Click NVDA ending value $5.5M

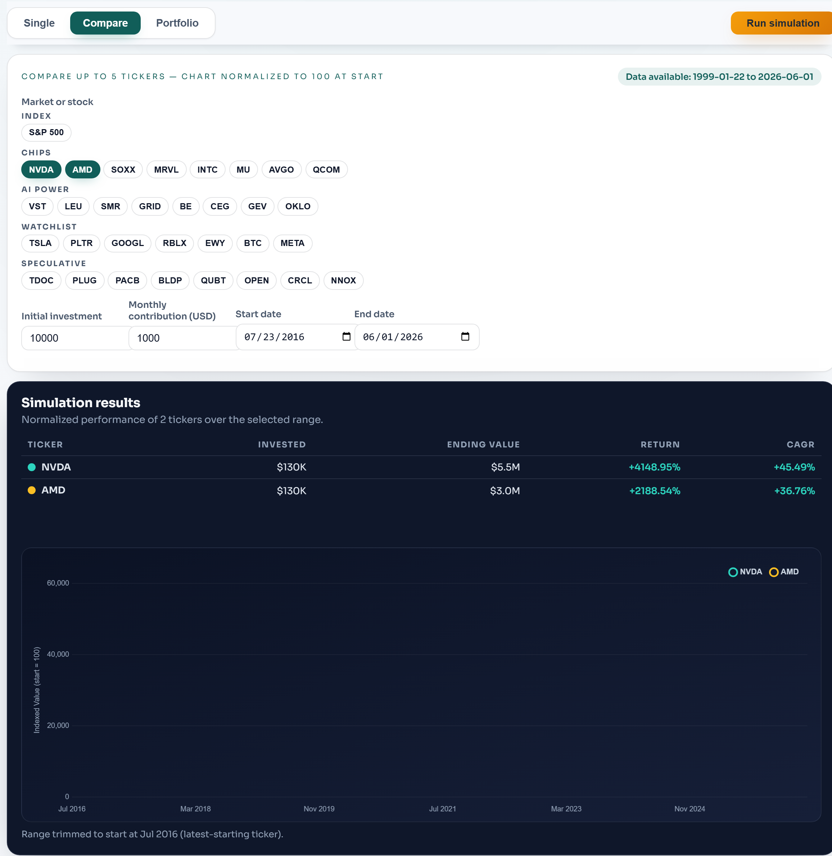(506, 467)
